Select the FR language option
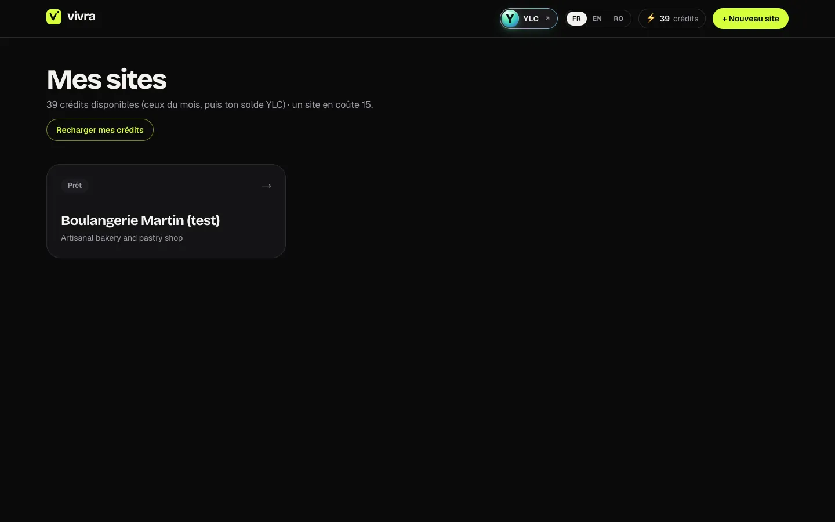The image size is (835, 522). [x=576, y=19]
